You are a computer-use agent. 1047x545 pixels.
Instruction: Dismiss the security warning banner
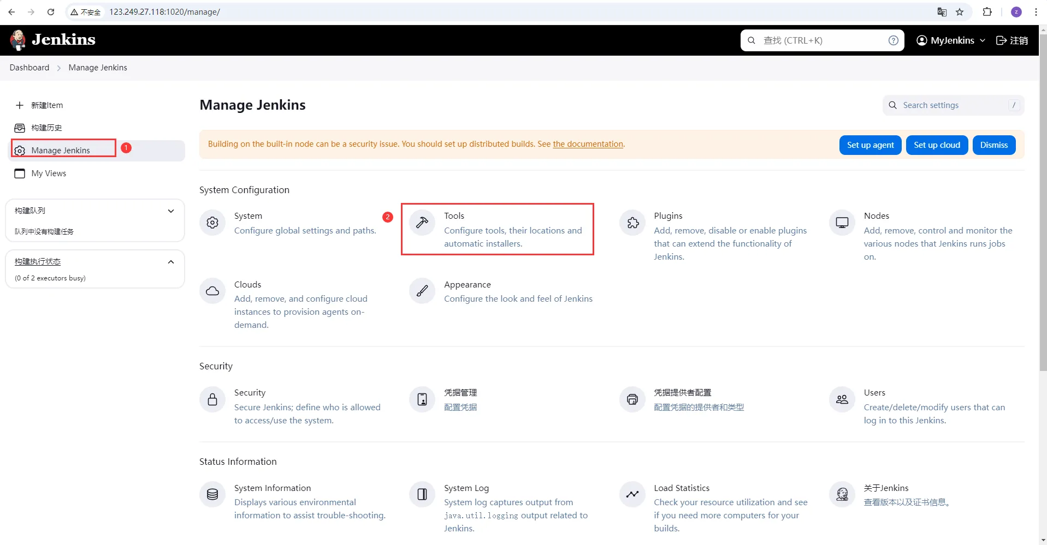993,145
